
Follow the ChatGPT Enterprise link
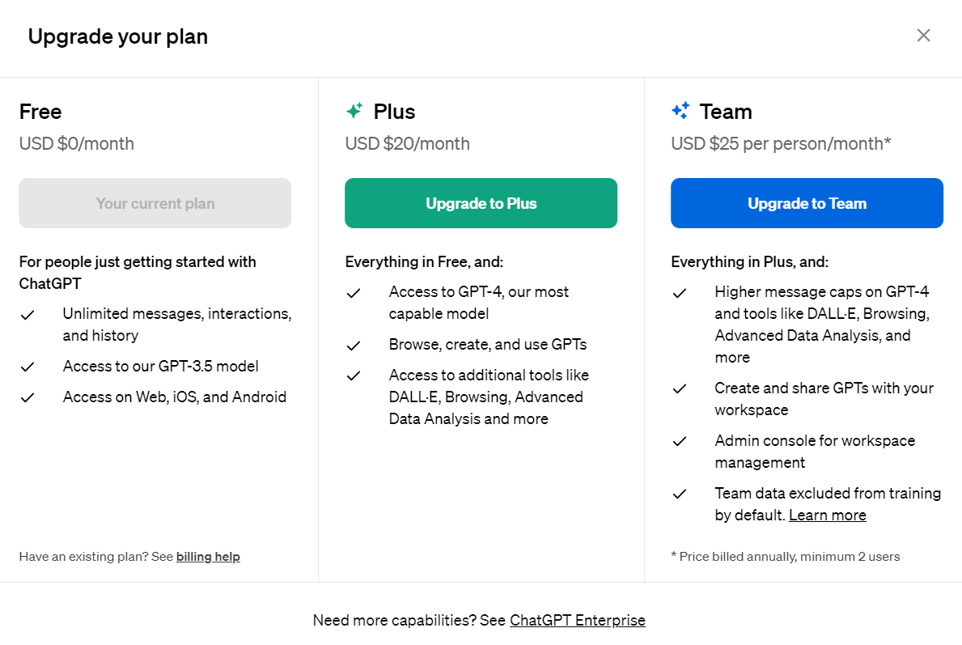(x=578, y=621)
